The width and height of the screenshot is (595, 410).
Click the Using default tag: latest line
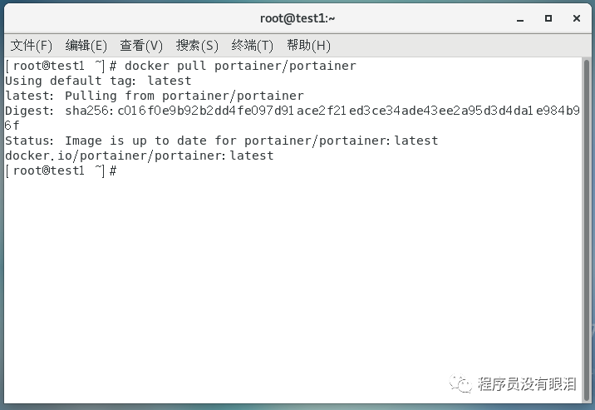tap(98, 81)
